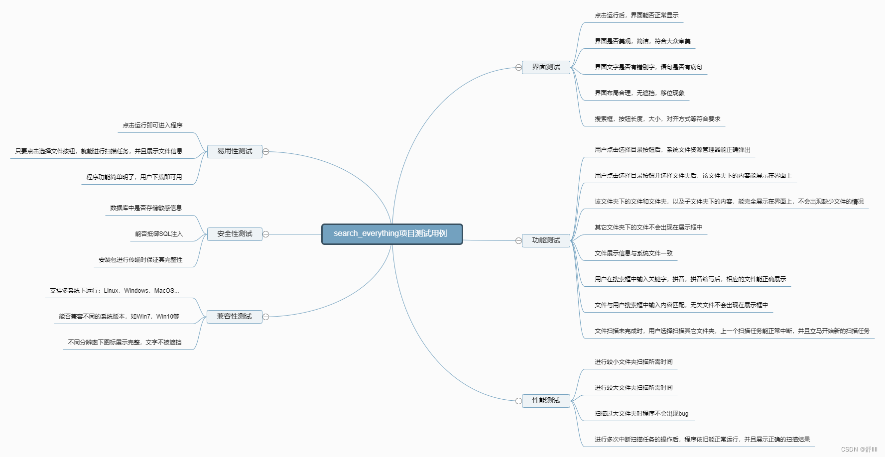Click 进行较小文件夹扫描所需时间 item
Viewport: 885px width, 457px height.
(x=633, y=362)
